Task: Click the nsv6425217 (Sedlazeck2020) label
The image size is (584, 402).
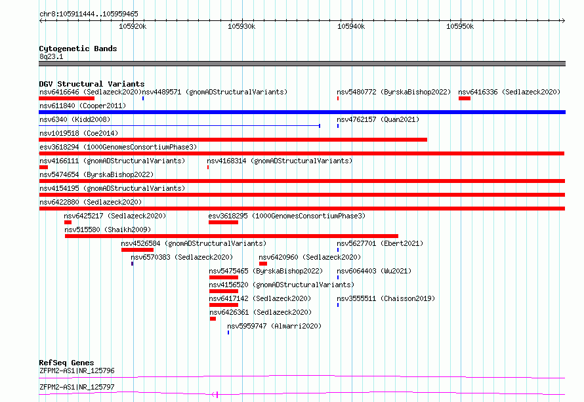Action: pos(115,216)
